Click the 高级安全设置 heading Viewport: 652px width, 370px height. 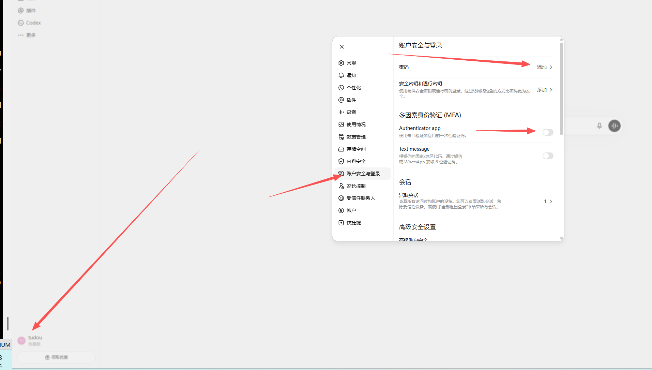pyautogui.click(x=417, y=227)
